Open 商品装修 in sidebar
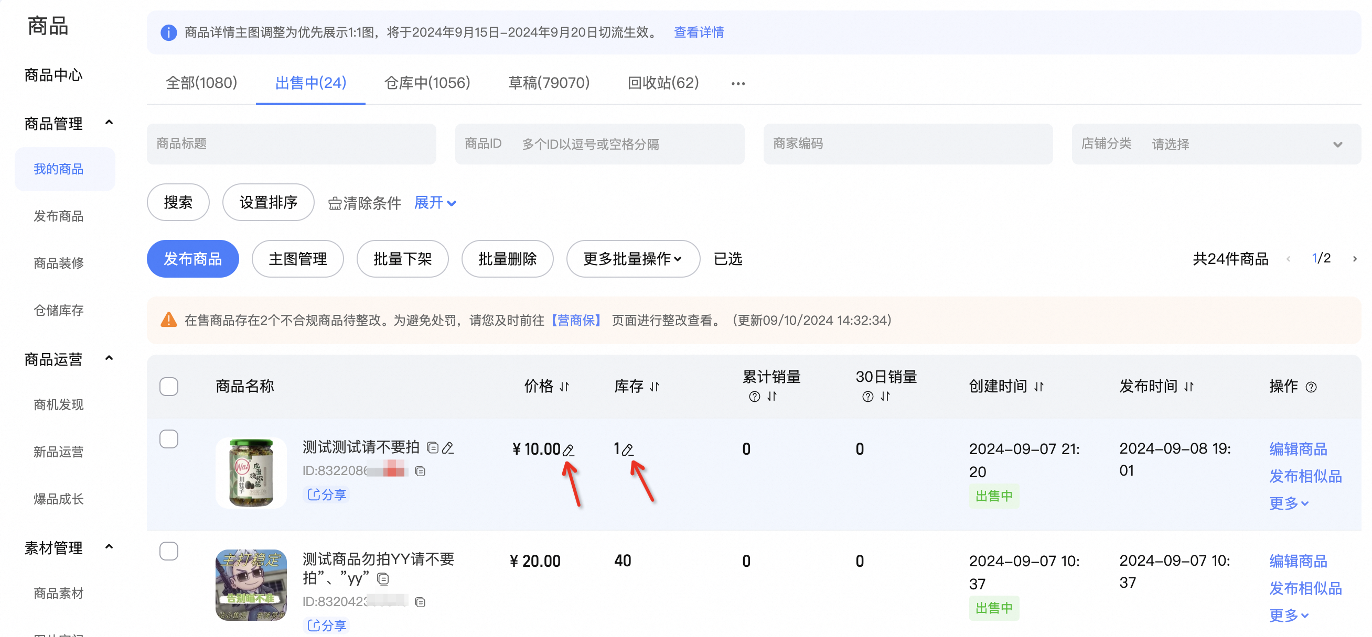1372x637 pixels. click(x=59, y=263)
